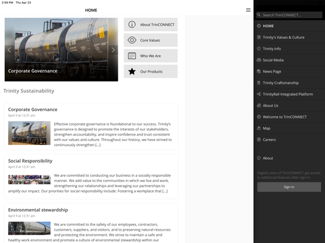Click the TrinityRail Integrated Platform share icon
This screenshot has width=325, height=243.
tap(258, 94)
